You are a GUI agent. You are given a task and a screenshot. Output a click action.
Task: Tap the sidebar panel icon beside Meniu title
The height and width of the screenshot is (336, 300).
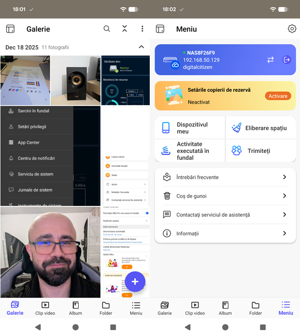(160, 29)
